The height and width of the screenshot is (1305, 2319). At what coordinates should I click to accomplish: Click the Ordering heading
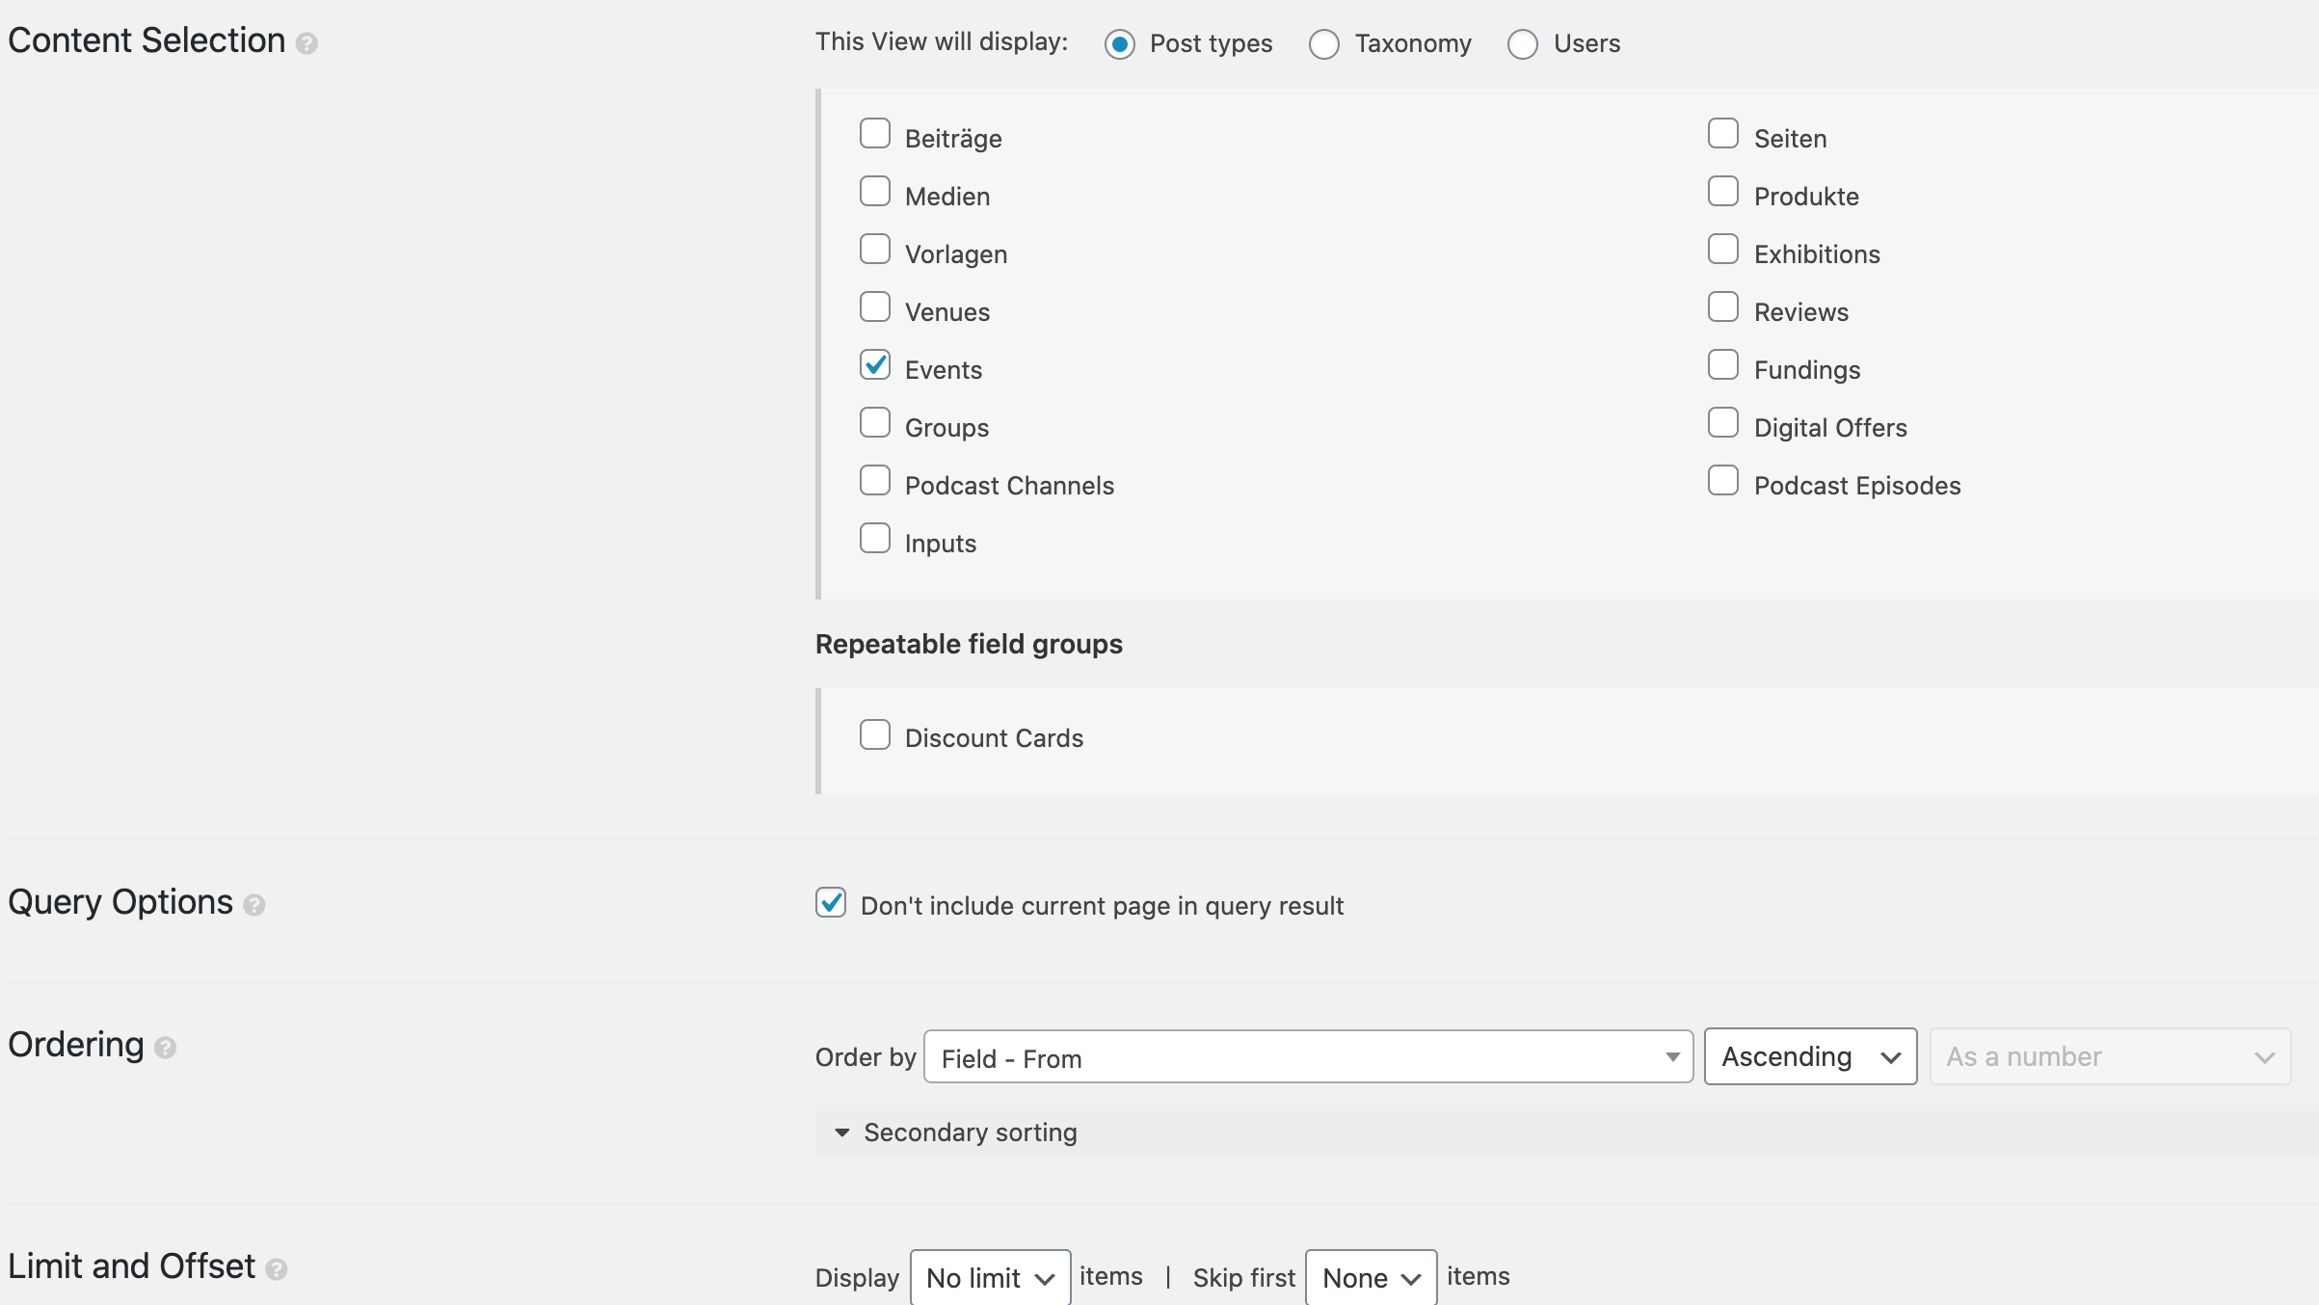76,1045
